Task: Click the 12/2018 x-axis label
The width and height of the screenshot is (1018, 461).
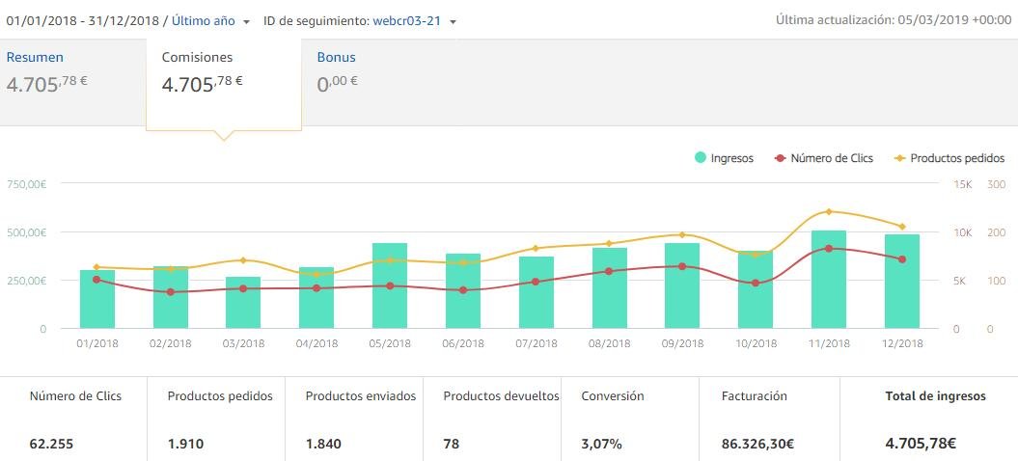Action: click(x=902, y=344)
